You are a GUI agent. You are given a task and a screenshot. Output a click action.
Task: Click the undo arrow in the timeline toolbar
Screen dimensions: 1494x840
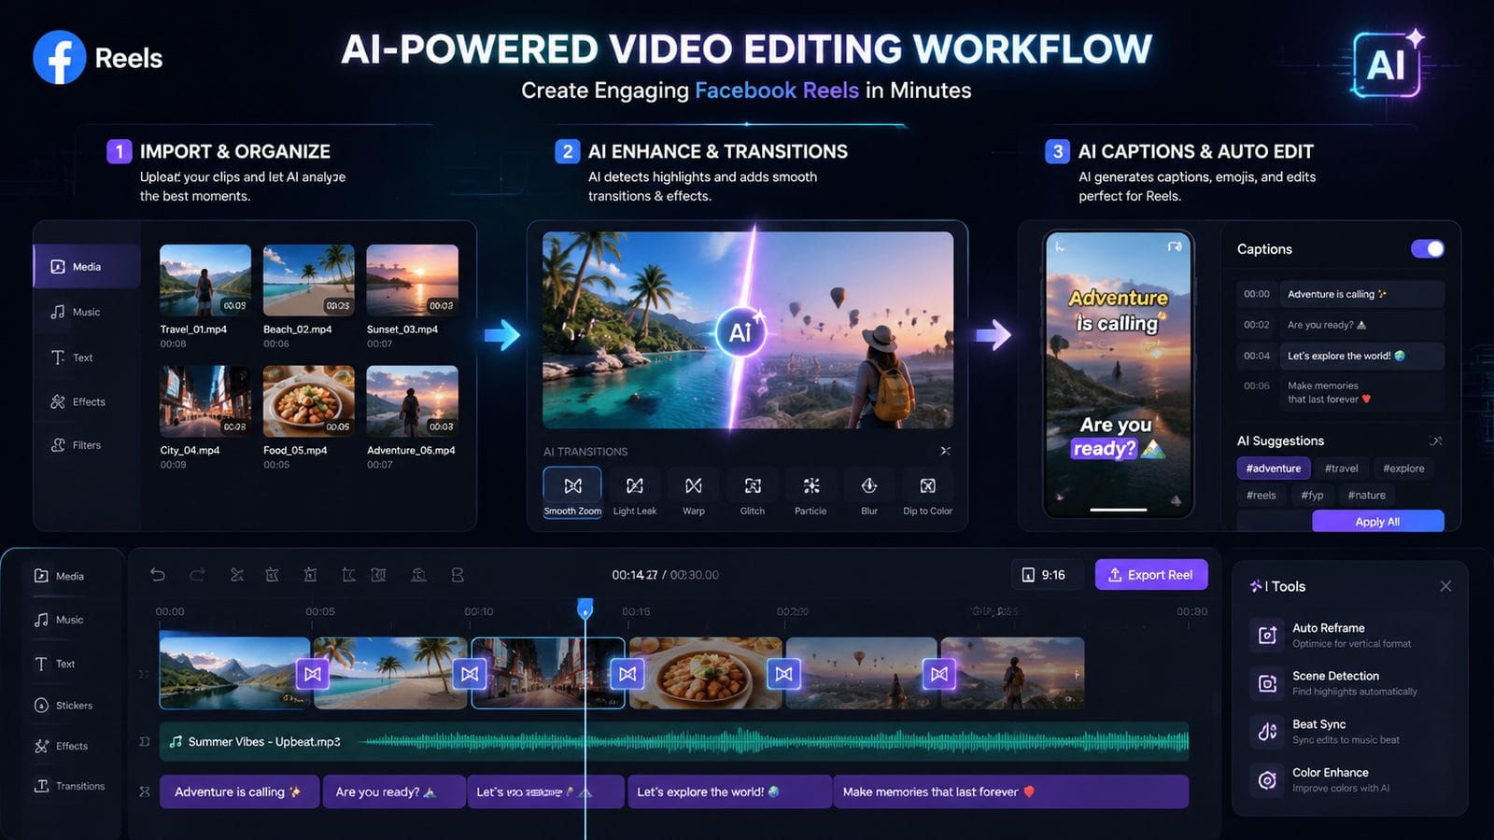[158, 575]
